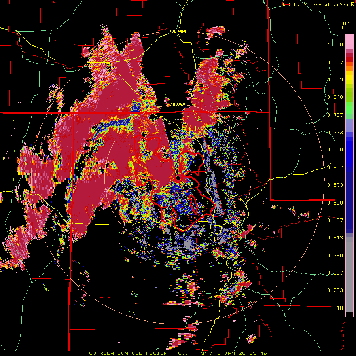
Task: Click the TH threshold label on legend
Action: (340, 308)
